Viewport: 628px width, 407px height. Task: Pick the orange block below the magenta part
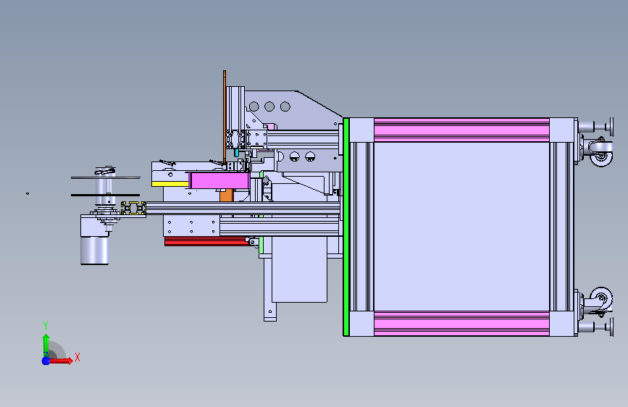(x=226, y=195)
